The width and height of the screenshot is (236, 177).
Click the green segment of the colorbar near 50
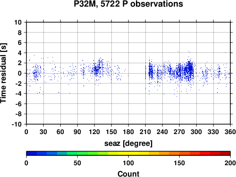coord(77,153)
